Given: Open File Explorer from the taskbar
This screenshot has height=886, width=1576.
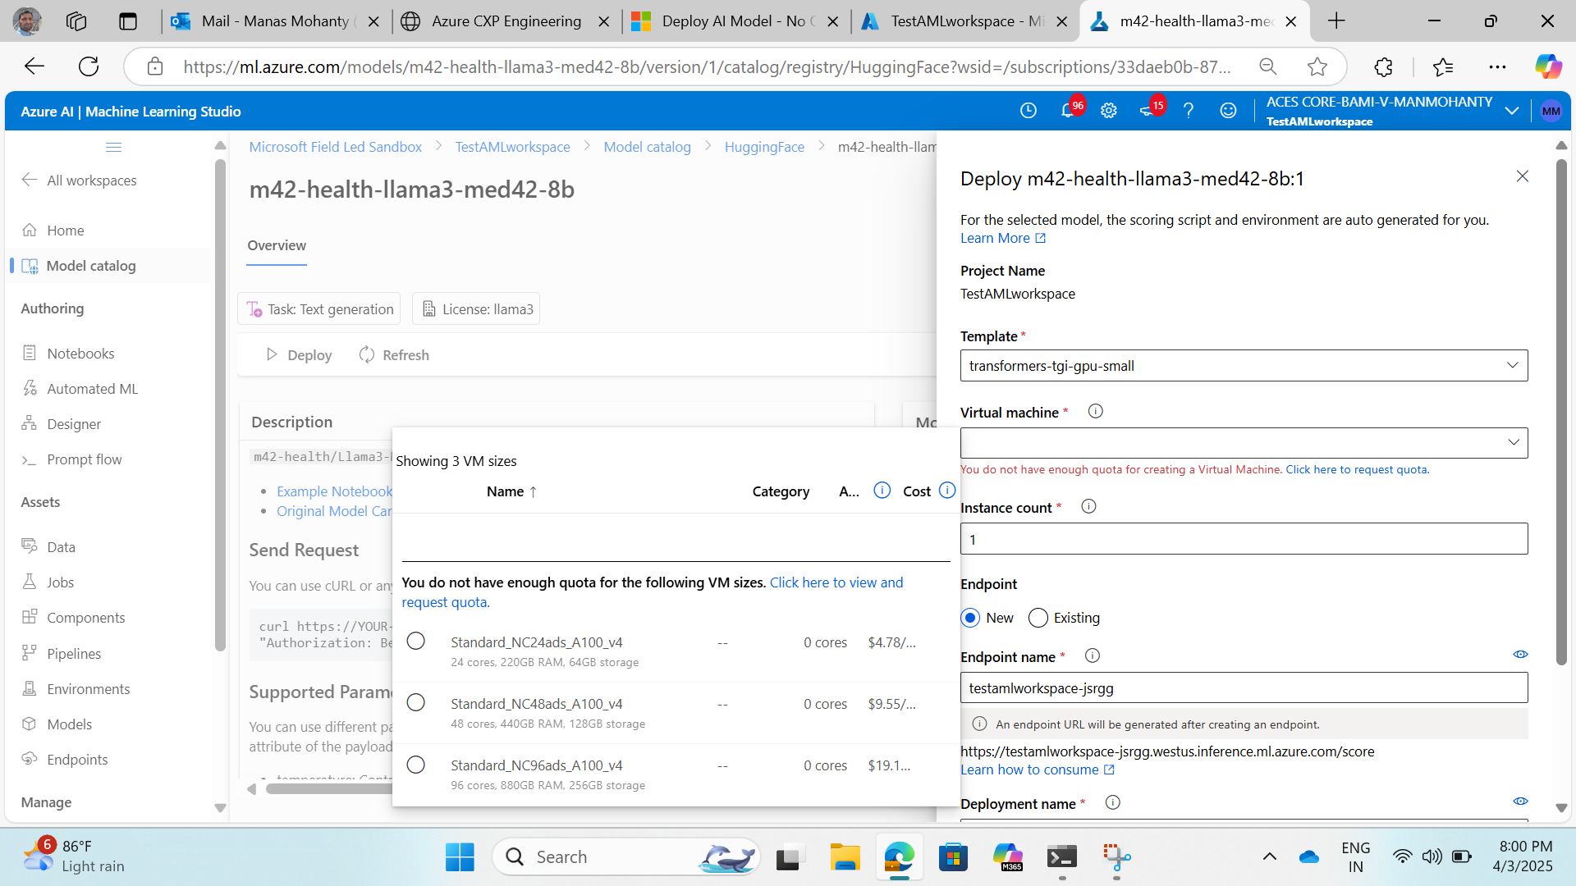Looking at the screenshot, I should click(x=844, y=857).
